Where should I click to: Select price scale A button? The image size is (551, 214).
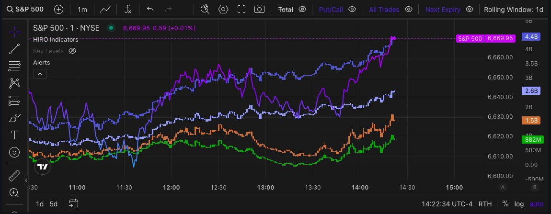click(503, 187)
